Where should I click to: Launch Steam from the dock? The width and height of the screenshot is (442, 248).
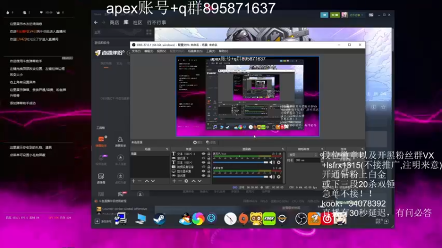[159, 219]
